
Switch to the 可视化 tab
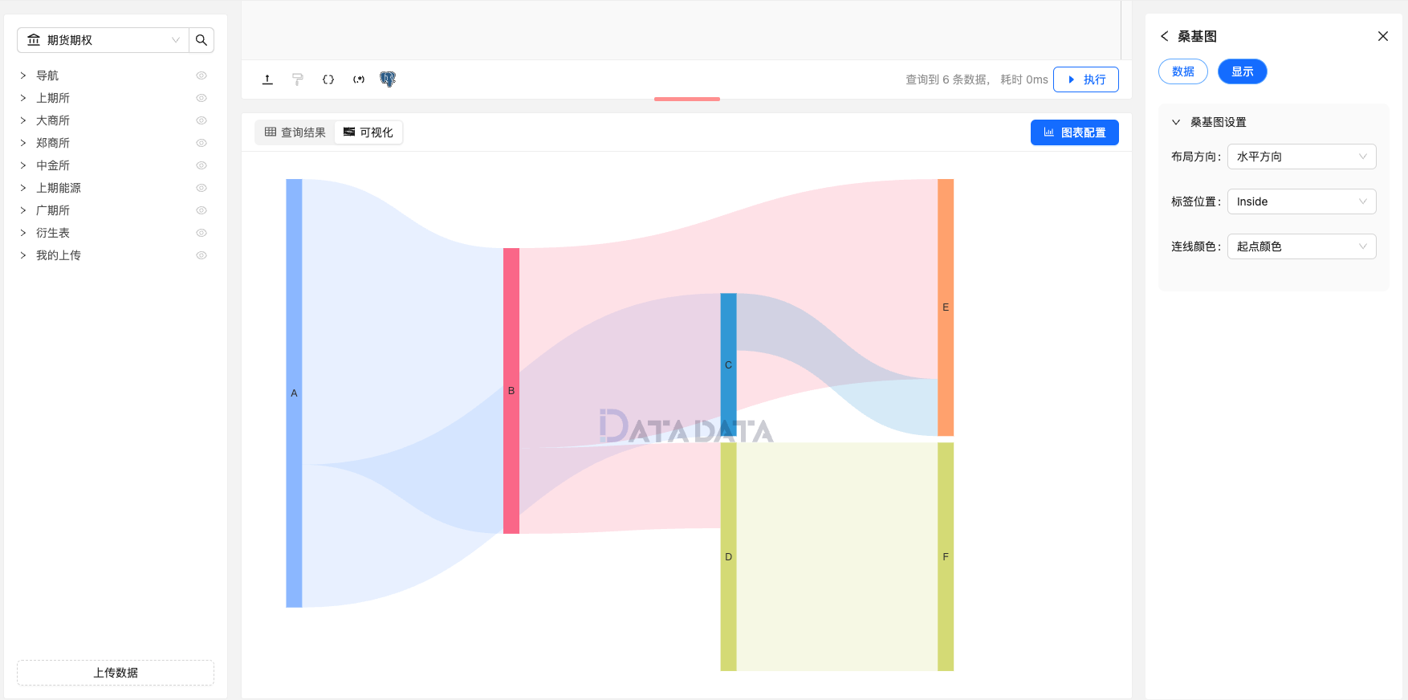click(x=368, y=132)
